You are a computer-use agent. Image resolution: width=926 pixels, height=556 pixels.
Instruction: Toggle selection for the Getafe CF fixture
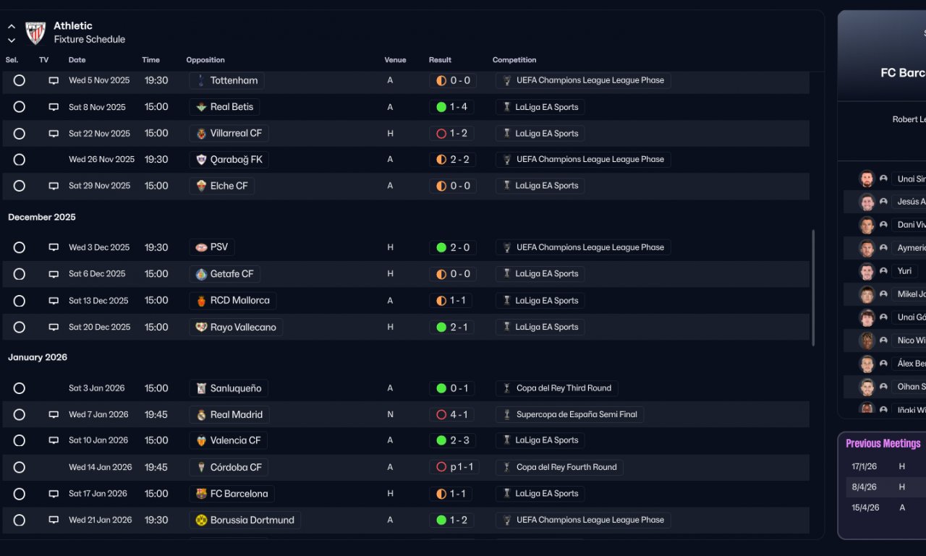(x=20, y=274)
